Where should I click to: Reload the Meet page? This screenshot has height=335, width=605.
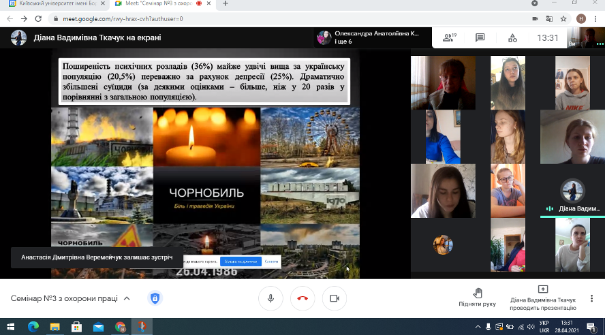click(x=38, y=18)
